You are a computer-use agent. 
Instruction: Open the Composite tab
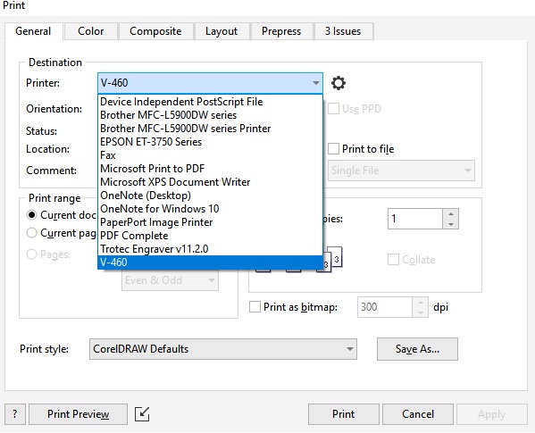[x=155, y=31]
